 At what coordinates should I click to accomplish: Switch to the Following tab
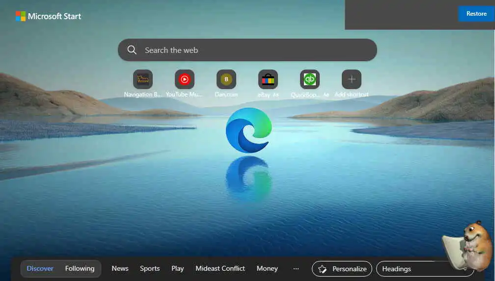pos(80,268)
